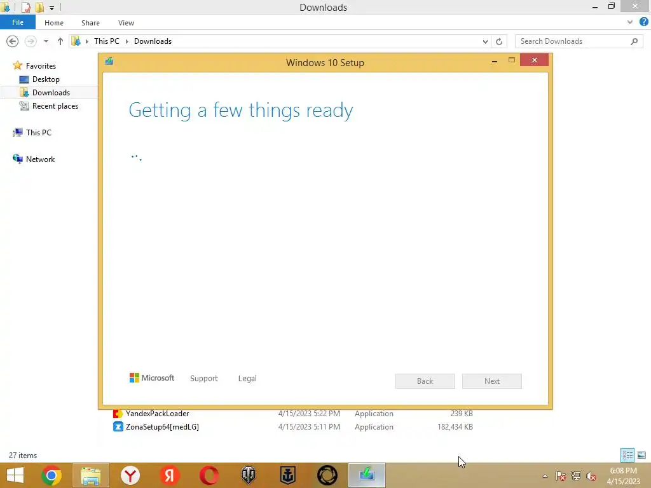Open File Explorer on the taskbar

pyautogui.click(x=91, y=475)
